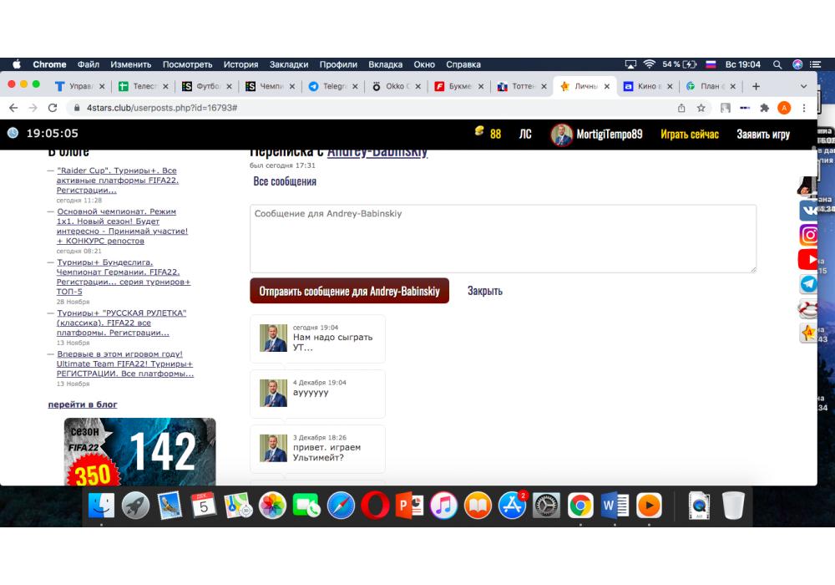The width and height of the screenshot is (835, 585).
Task: Open the Telegram sidebar icon
Action: pos(808,284)
